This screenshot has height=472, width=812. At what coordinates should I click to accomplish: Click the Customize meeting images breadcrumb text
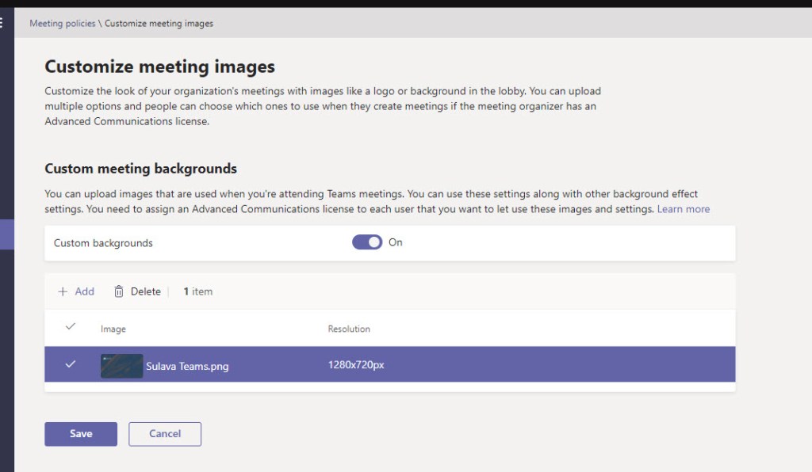point(159,24)
